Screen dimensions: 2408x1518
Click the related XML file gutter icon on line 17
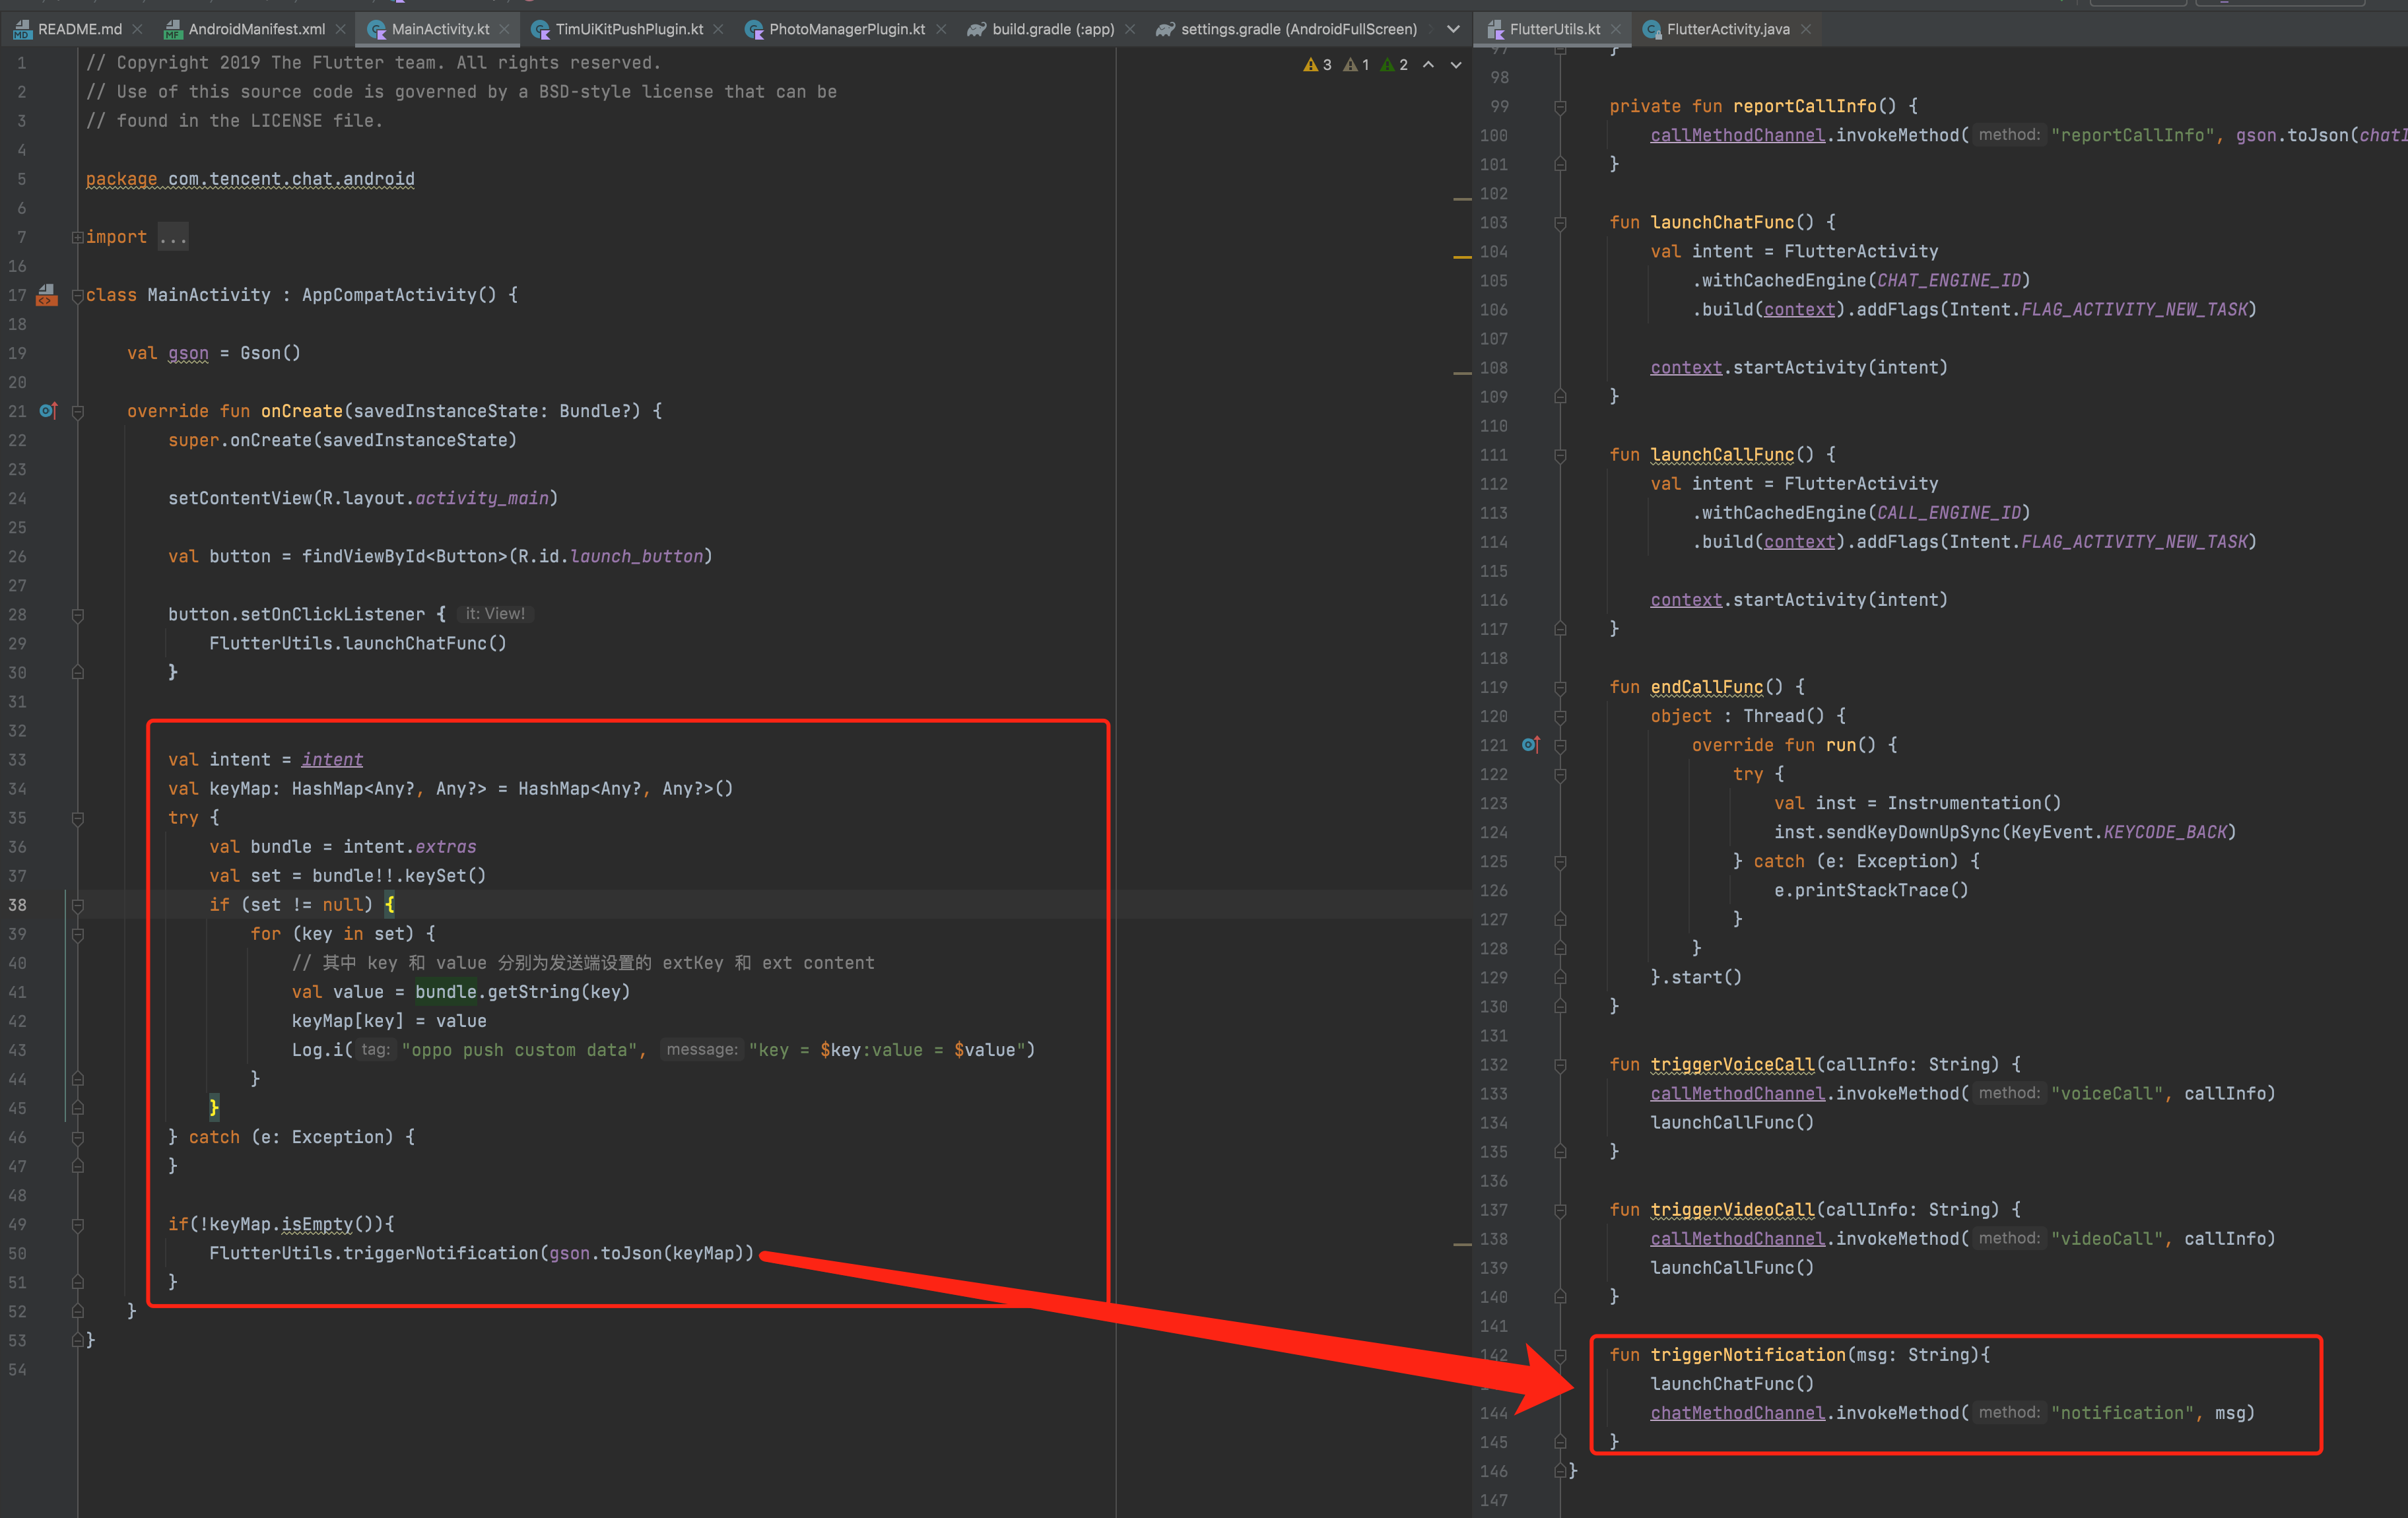click(46, 295)
